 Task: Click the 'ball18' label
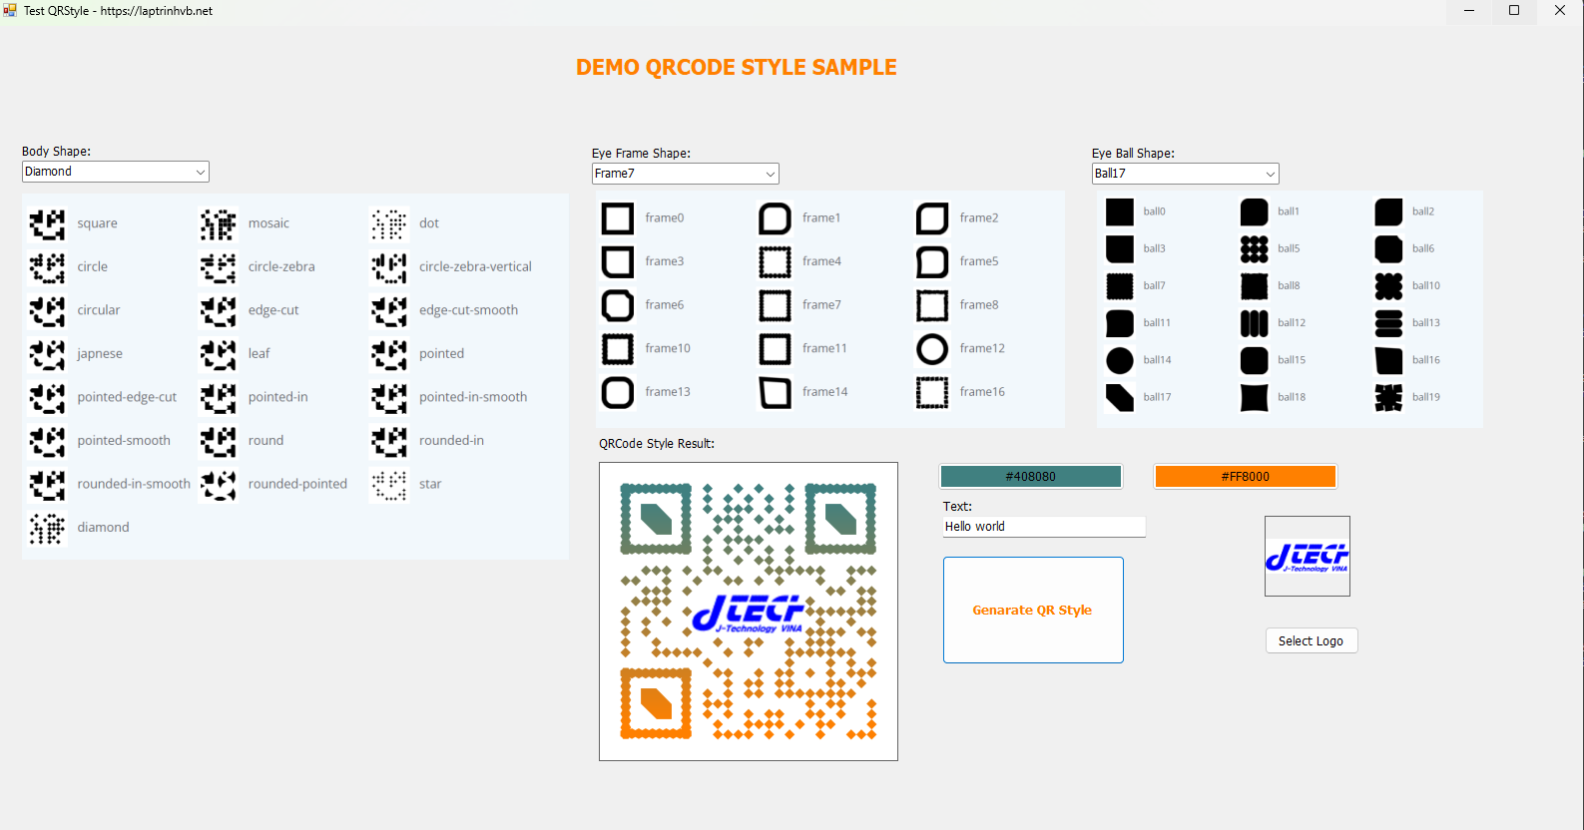pyautogui.click(x=1292, y=397)
